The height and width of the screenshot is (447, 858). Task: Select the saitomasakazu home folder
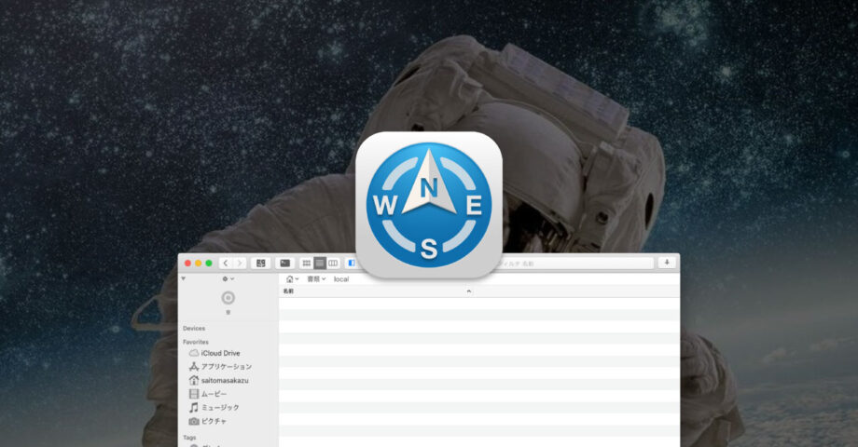[x=225, y=380]
